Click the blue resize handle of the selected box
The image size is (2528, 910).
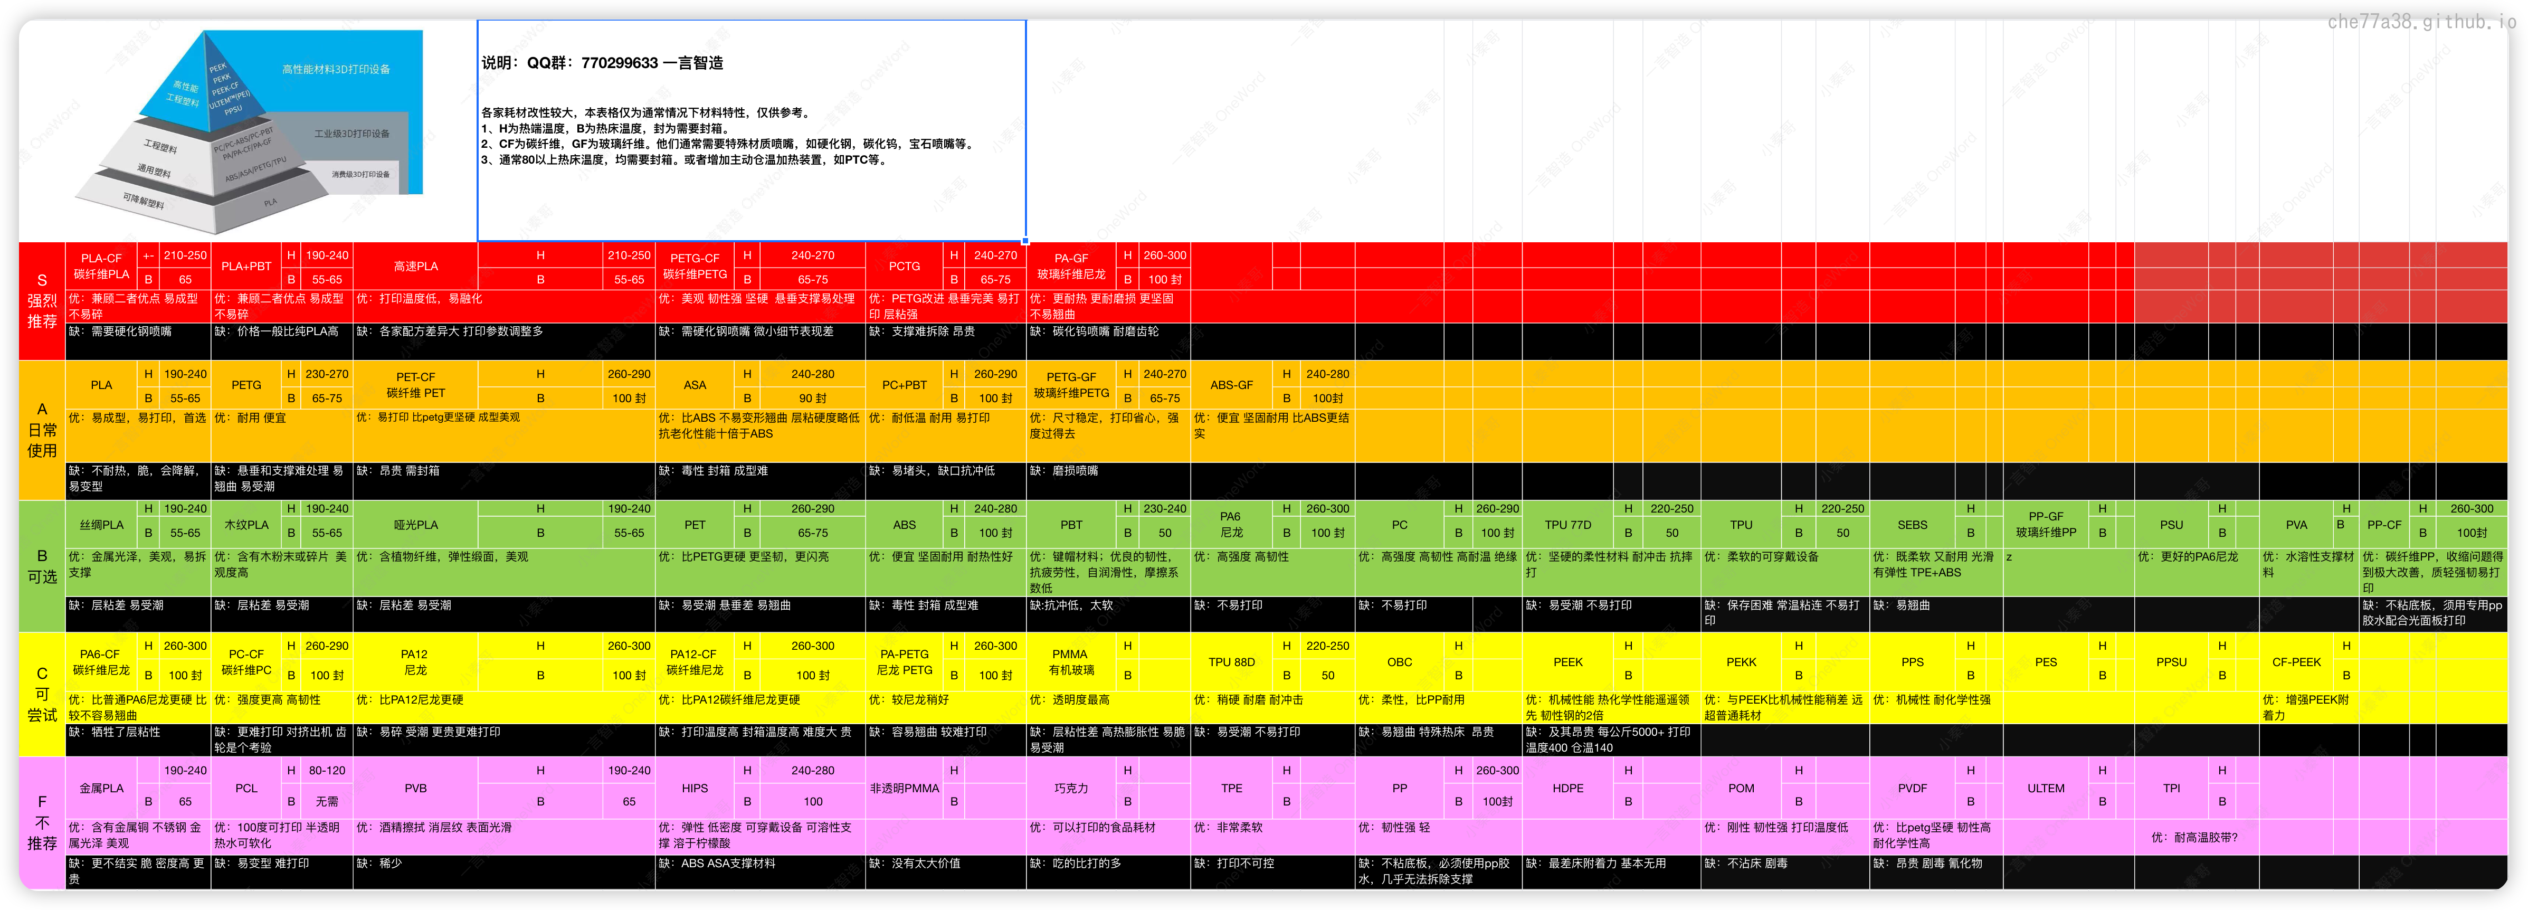(x=1025, y=241)
